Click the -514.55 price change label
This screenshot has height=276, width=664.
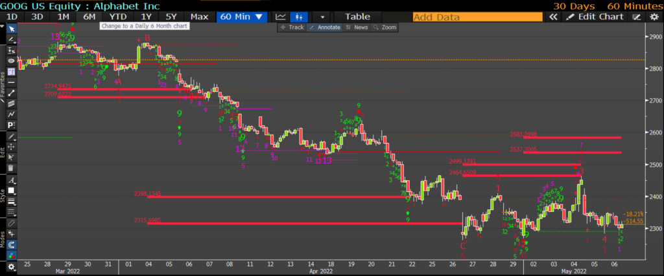[x=634, y=220]
